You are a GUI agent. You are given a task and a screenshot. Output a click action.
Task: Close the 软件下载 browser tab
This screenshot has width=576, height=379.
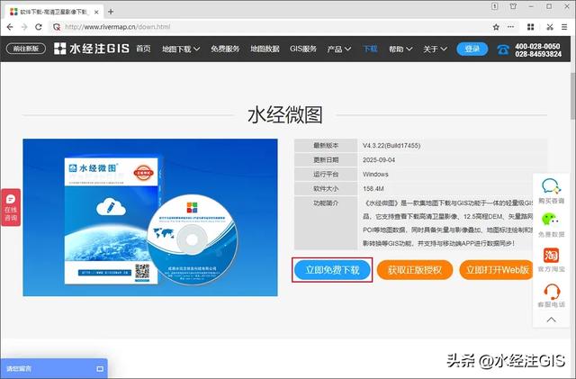[96, 12]
